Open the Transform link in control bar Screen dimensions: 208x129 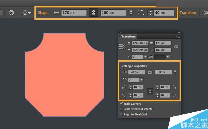click(x=188, y=13)
